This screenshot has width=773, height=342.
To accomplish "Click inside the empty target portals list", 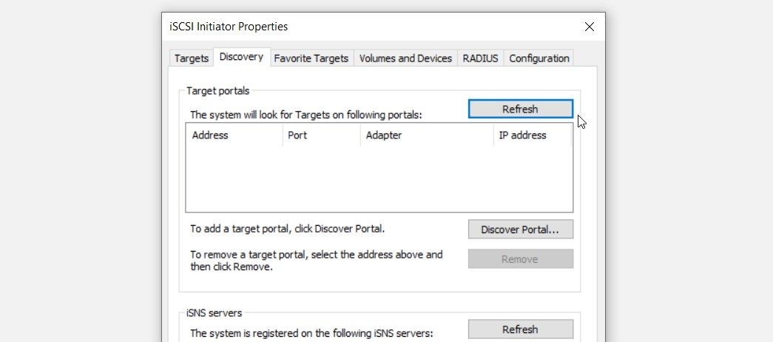I will tap(379, 178).
